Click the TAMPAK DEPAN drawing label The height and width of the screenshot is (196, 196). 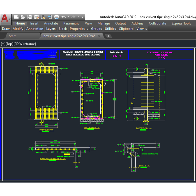point(46,130)
